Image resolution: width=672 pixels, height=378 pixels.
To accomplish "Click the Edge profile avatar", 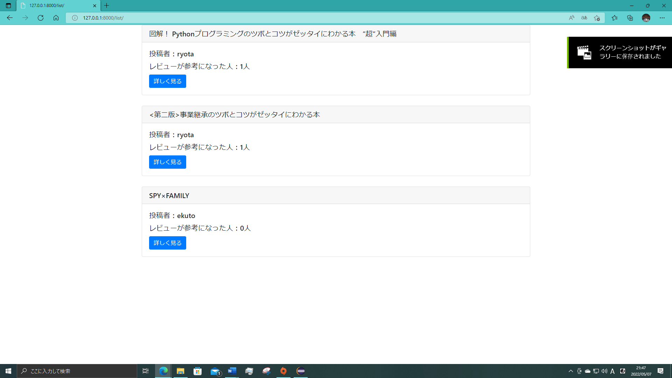I will click(646, 17).
